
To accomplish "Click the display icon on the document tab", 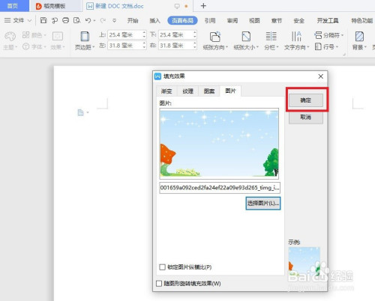I will (177, 6).
